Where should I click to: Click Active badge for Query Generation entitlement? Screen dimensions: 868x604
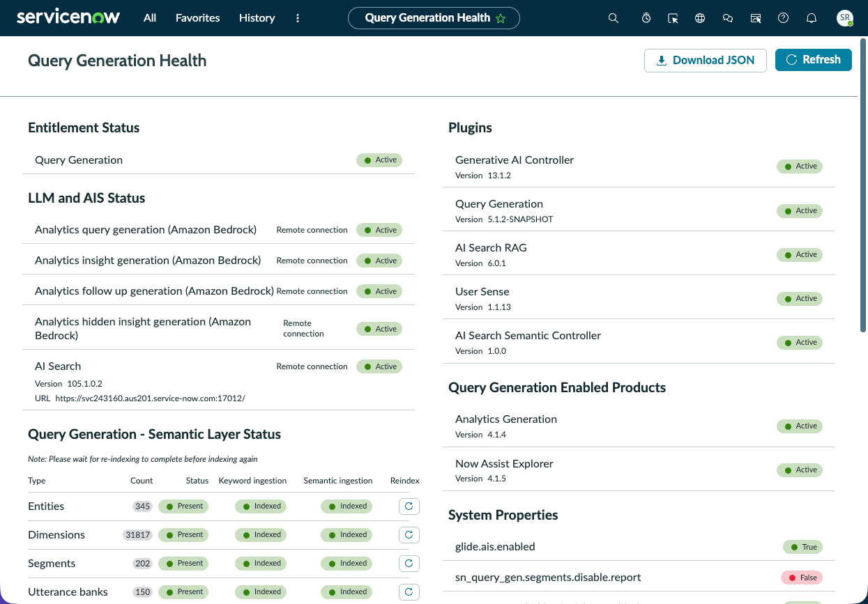tap(379, 160)
